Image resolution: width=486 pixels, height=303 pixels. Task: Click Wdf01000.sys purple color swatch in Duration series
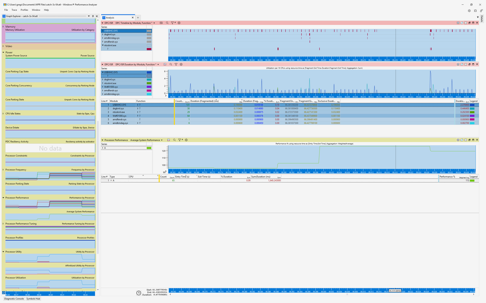point(149,87)
